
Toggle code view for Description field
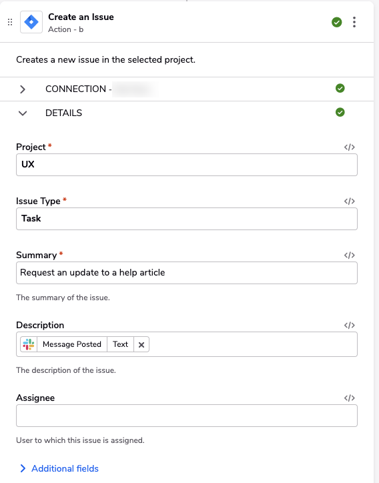coord(350,326)
